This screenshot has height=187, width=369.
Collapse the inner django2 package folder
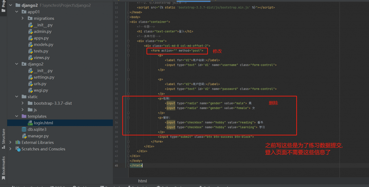(17, 64)
